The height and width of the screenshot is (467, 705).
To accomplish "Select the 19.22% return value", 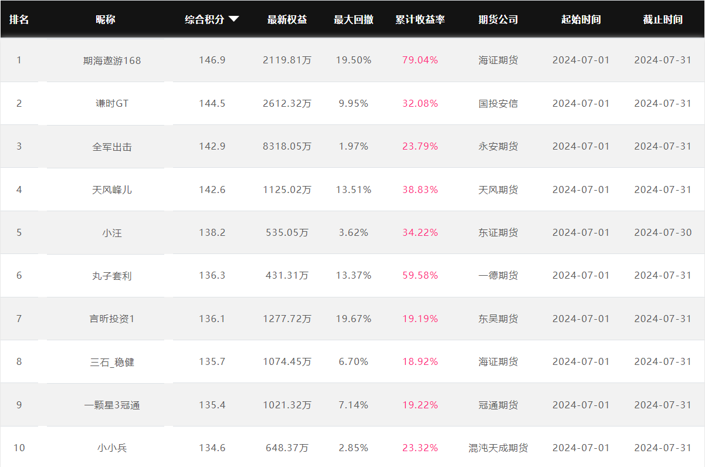I will coord(420,405).
